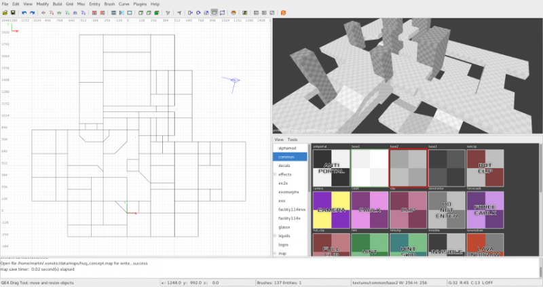Expand the liquids texture folder

(x=274, y=235)
